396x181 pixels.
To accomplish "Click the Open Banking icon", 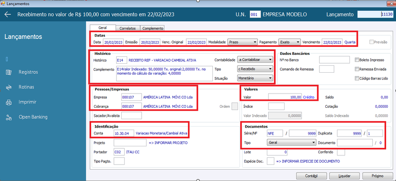I will click(8, 117).
